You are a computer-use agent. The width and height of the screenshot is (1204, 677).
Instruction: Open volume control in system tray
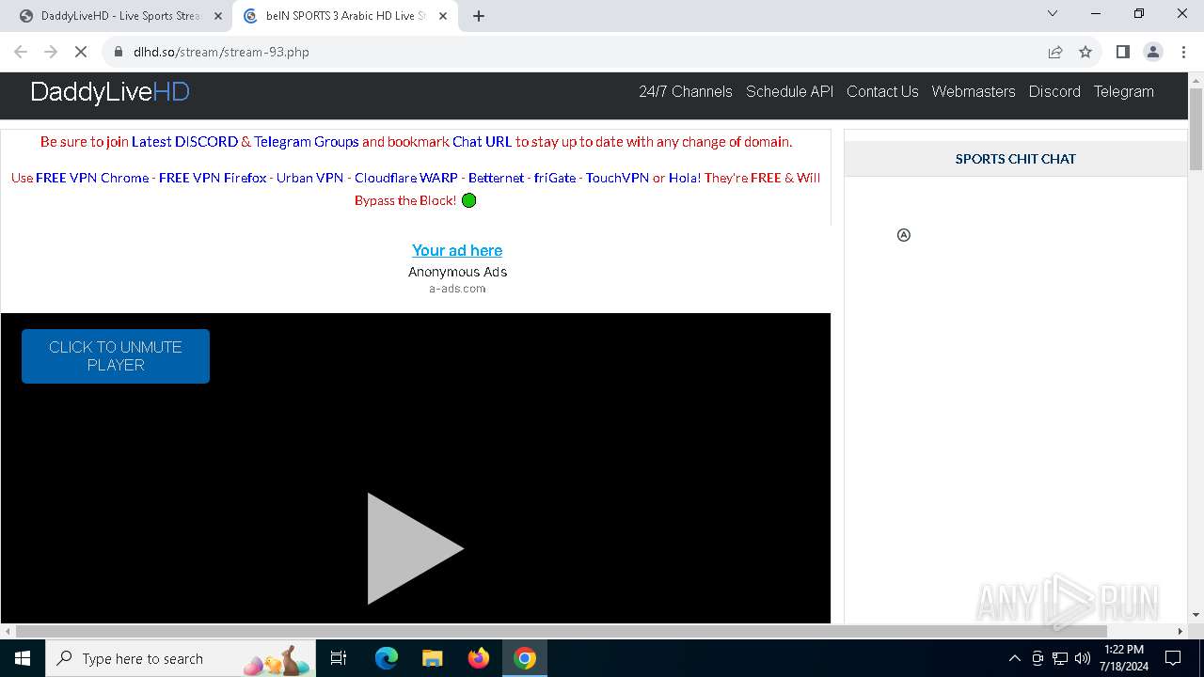1083,658
